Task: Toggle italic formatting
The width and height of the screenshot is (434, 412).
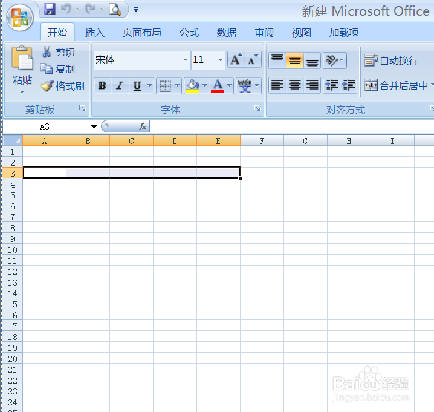Action: tap(120, 86)
